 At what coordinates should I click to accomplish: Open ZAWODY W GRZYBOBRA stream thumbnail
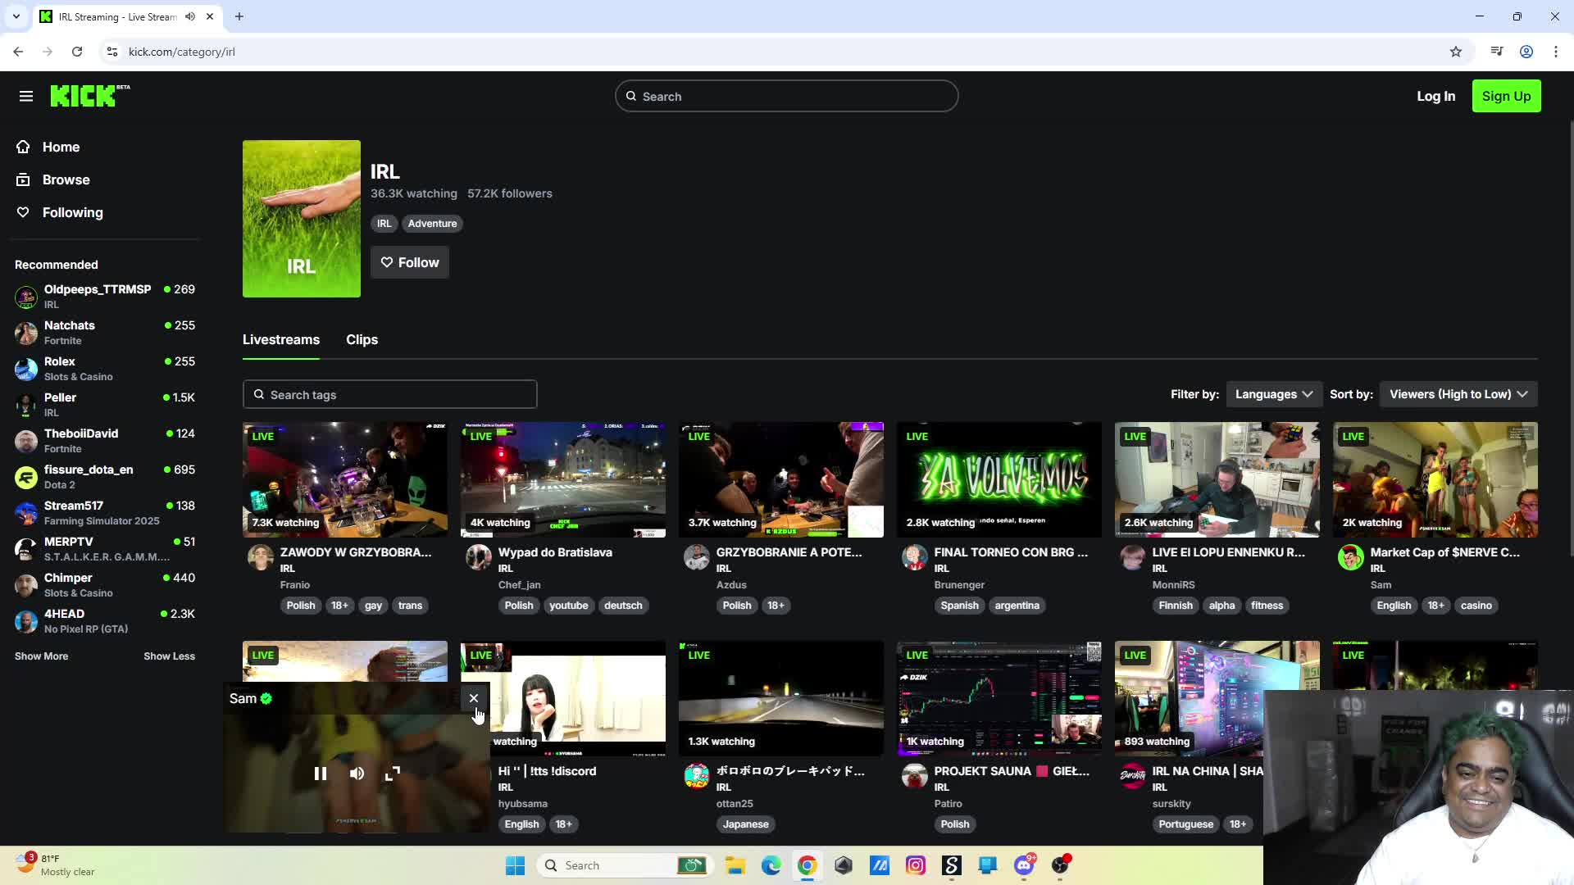coord(345,479)
